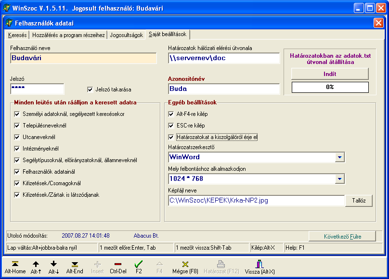Go to next record with Alt-Down arrow

pyautogui.click(x=53, y=264)
